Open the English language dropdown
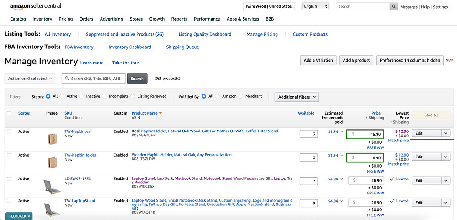The height and width of the screenshot is (220, 457). [x=315, y=6]
